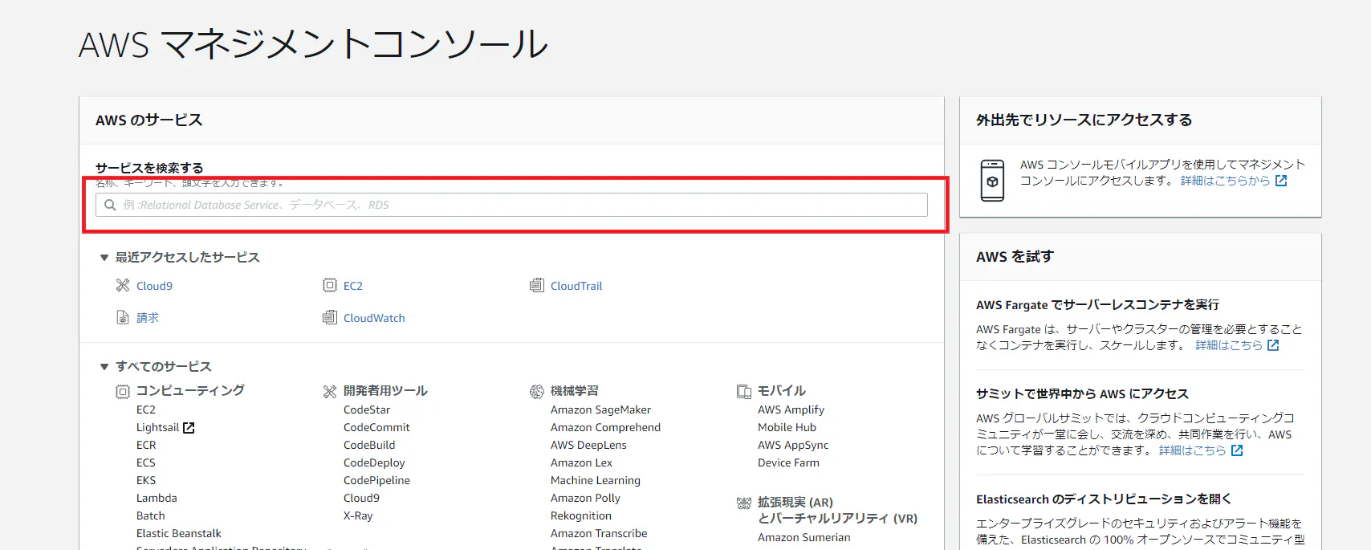The width and height of the screenshot is (1371, 550).
Task: Open Amazon Comprehend
Action: pos(605,427)
